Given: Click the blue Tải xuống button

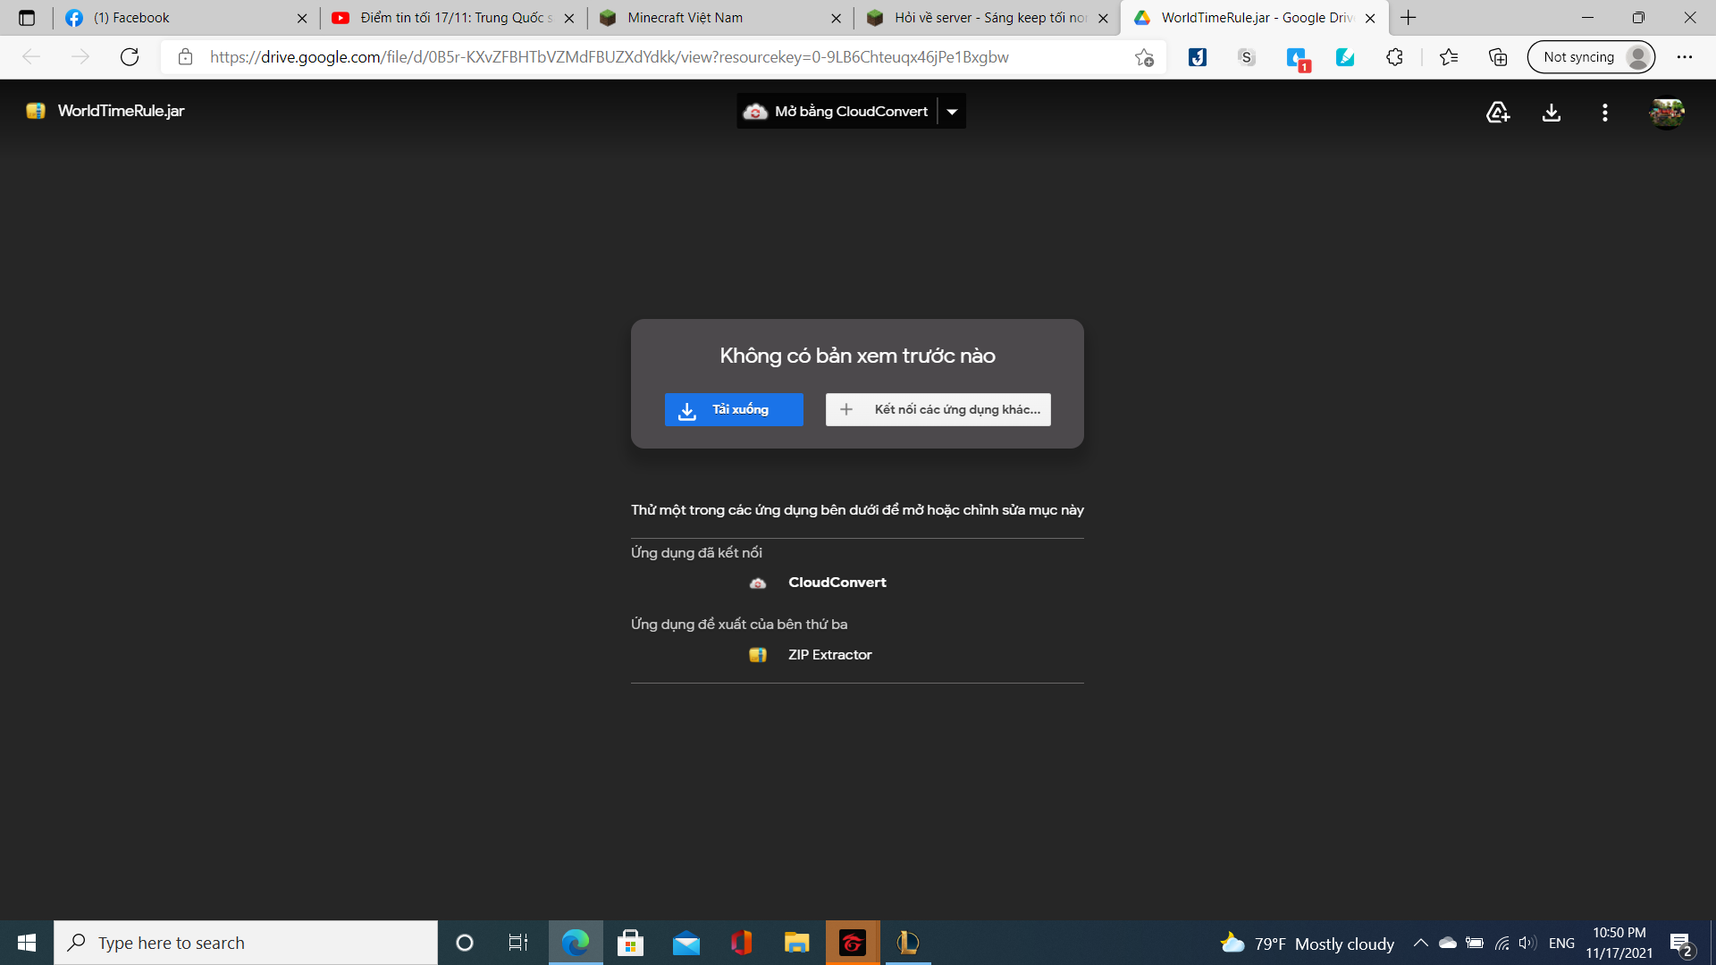Looking at the screenshot, I should click(x=734, y=409).
